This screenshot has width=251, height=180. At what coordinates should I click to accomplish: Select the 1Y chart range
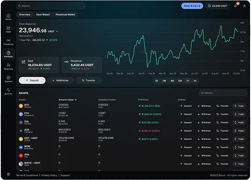click(x=188, y=81)
